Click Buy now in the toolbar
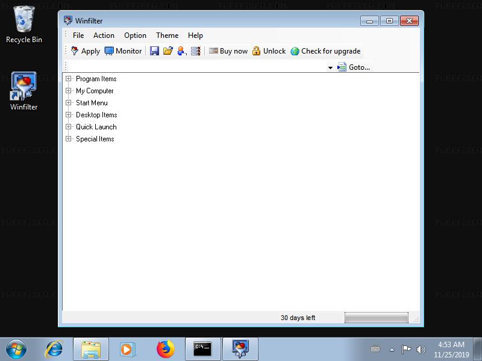The image size is (482, 361). tap(228, 51)
